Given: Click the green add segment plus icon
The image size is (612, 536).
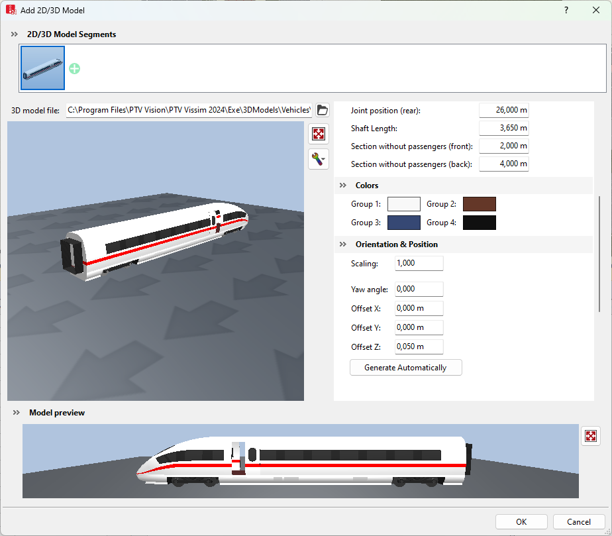Looking at the screenshot, I should coord(75,68).
